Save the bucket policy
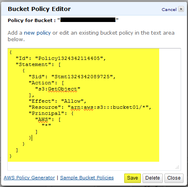Image resolution: width=188 pixels, height=187 pixels. click(x=132, y=178)
